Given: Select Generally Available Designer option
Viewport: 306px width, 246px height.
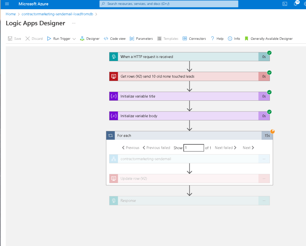Looking at the screenshot, I should [x=269, y=39].
